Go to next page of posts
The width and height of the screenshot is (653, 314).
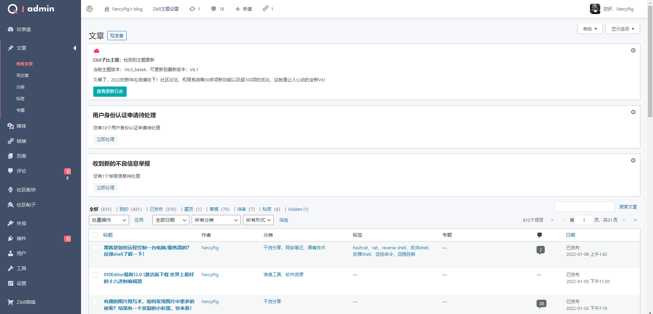pos(624,220)
